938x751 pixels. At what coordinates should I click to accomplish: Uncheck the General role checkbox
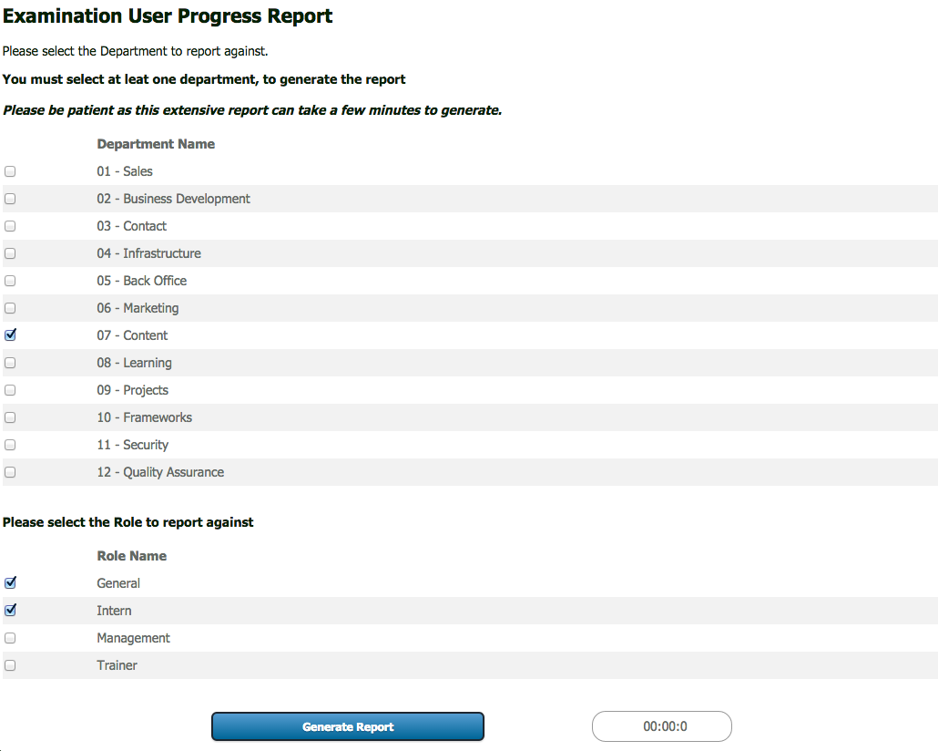click(x=9, y=582)
